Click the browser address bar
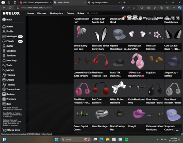Image resolution: width=183 pixels, height=143 pixels. coord(68,8)
